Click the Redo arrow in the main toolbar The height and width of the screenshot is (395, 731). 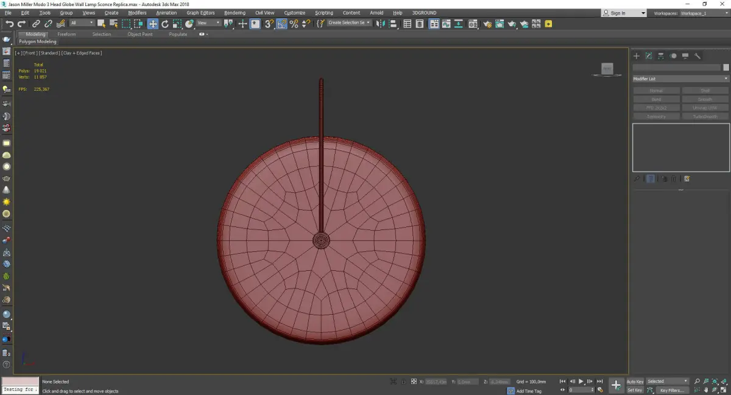(x=22, y=24)
